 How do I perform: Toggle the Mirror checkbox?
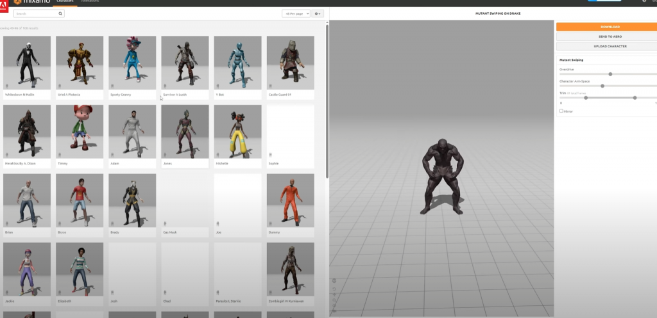pos(561,111)
